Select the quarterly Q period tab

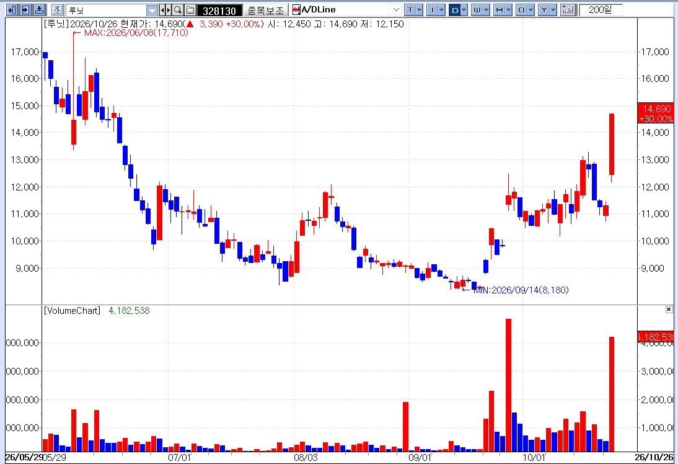coord(522,9)
